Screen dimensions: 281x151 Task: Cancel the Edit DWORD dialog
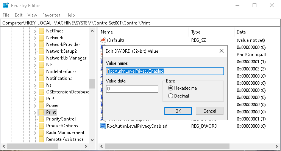209,111
